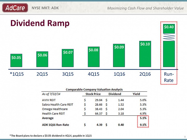Click the 5.3% yield for Sabra

[x=143, y=105]
